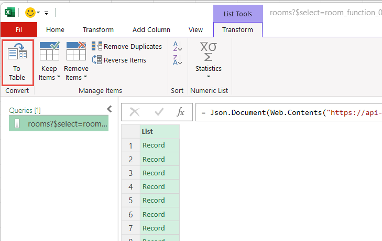Screen dimensions: 382x241
Task: Open the Remove Items dropdown
Action: tap(76, 72)
